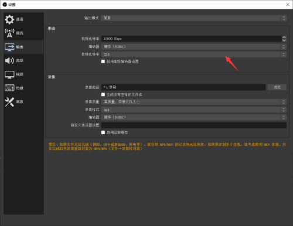Click the 自定义混流器设置 input field
Screen dimensions: 293x226
click(193, 125)
